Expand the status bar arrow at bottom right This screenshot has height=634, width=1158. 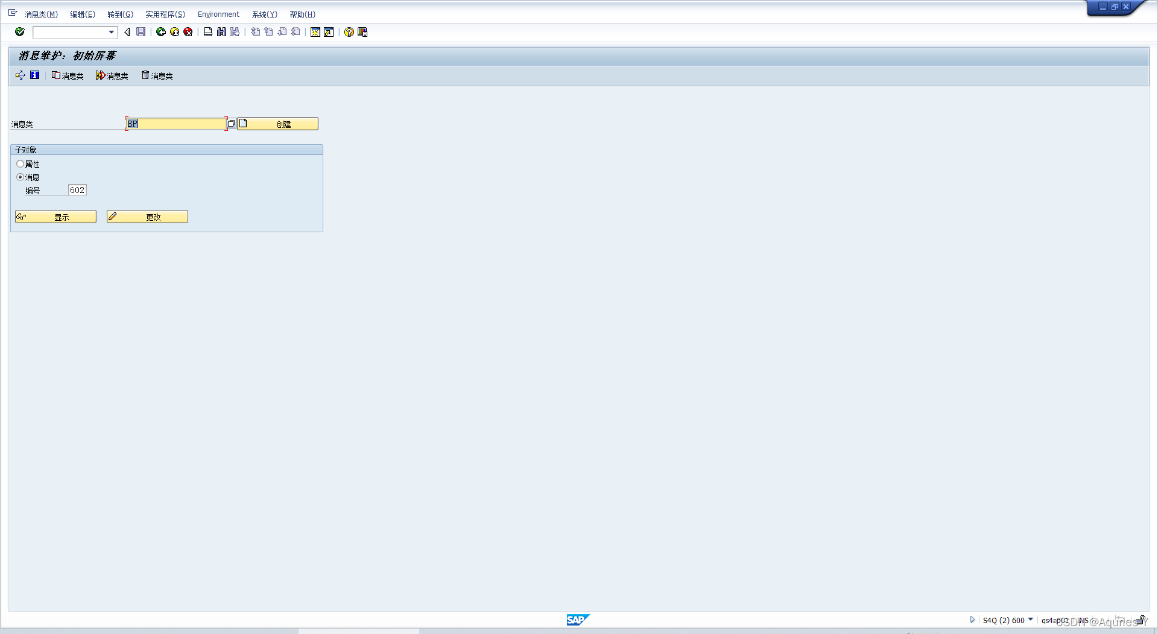972,620
